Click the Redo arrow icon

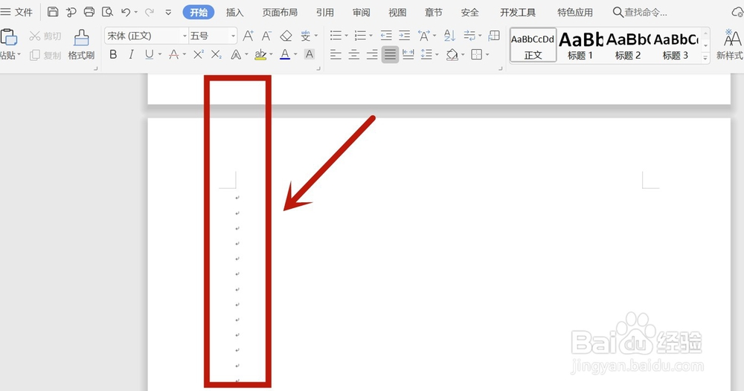[149, 12]
